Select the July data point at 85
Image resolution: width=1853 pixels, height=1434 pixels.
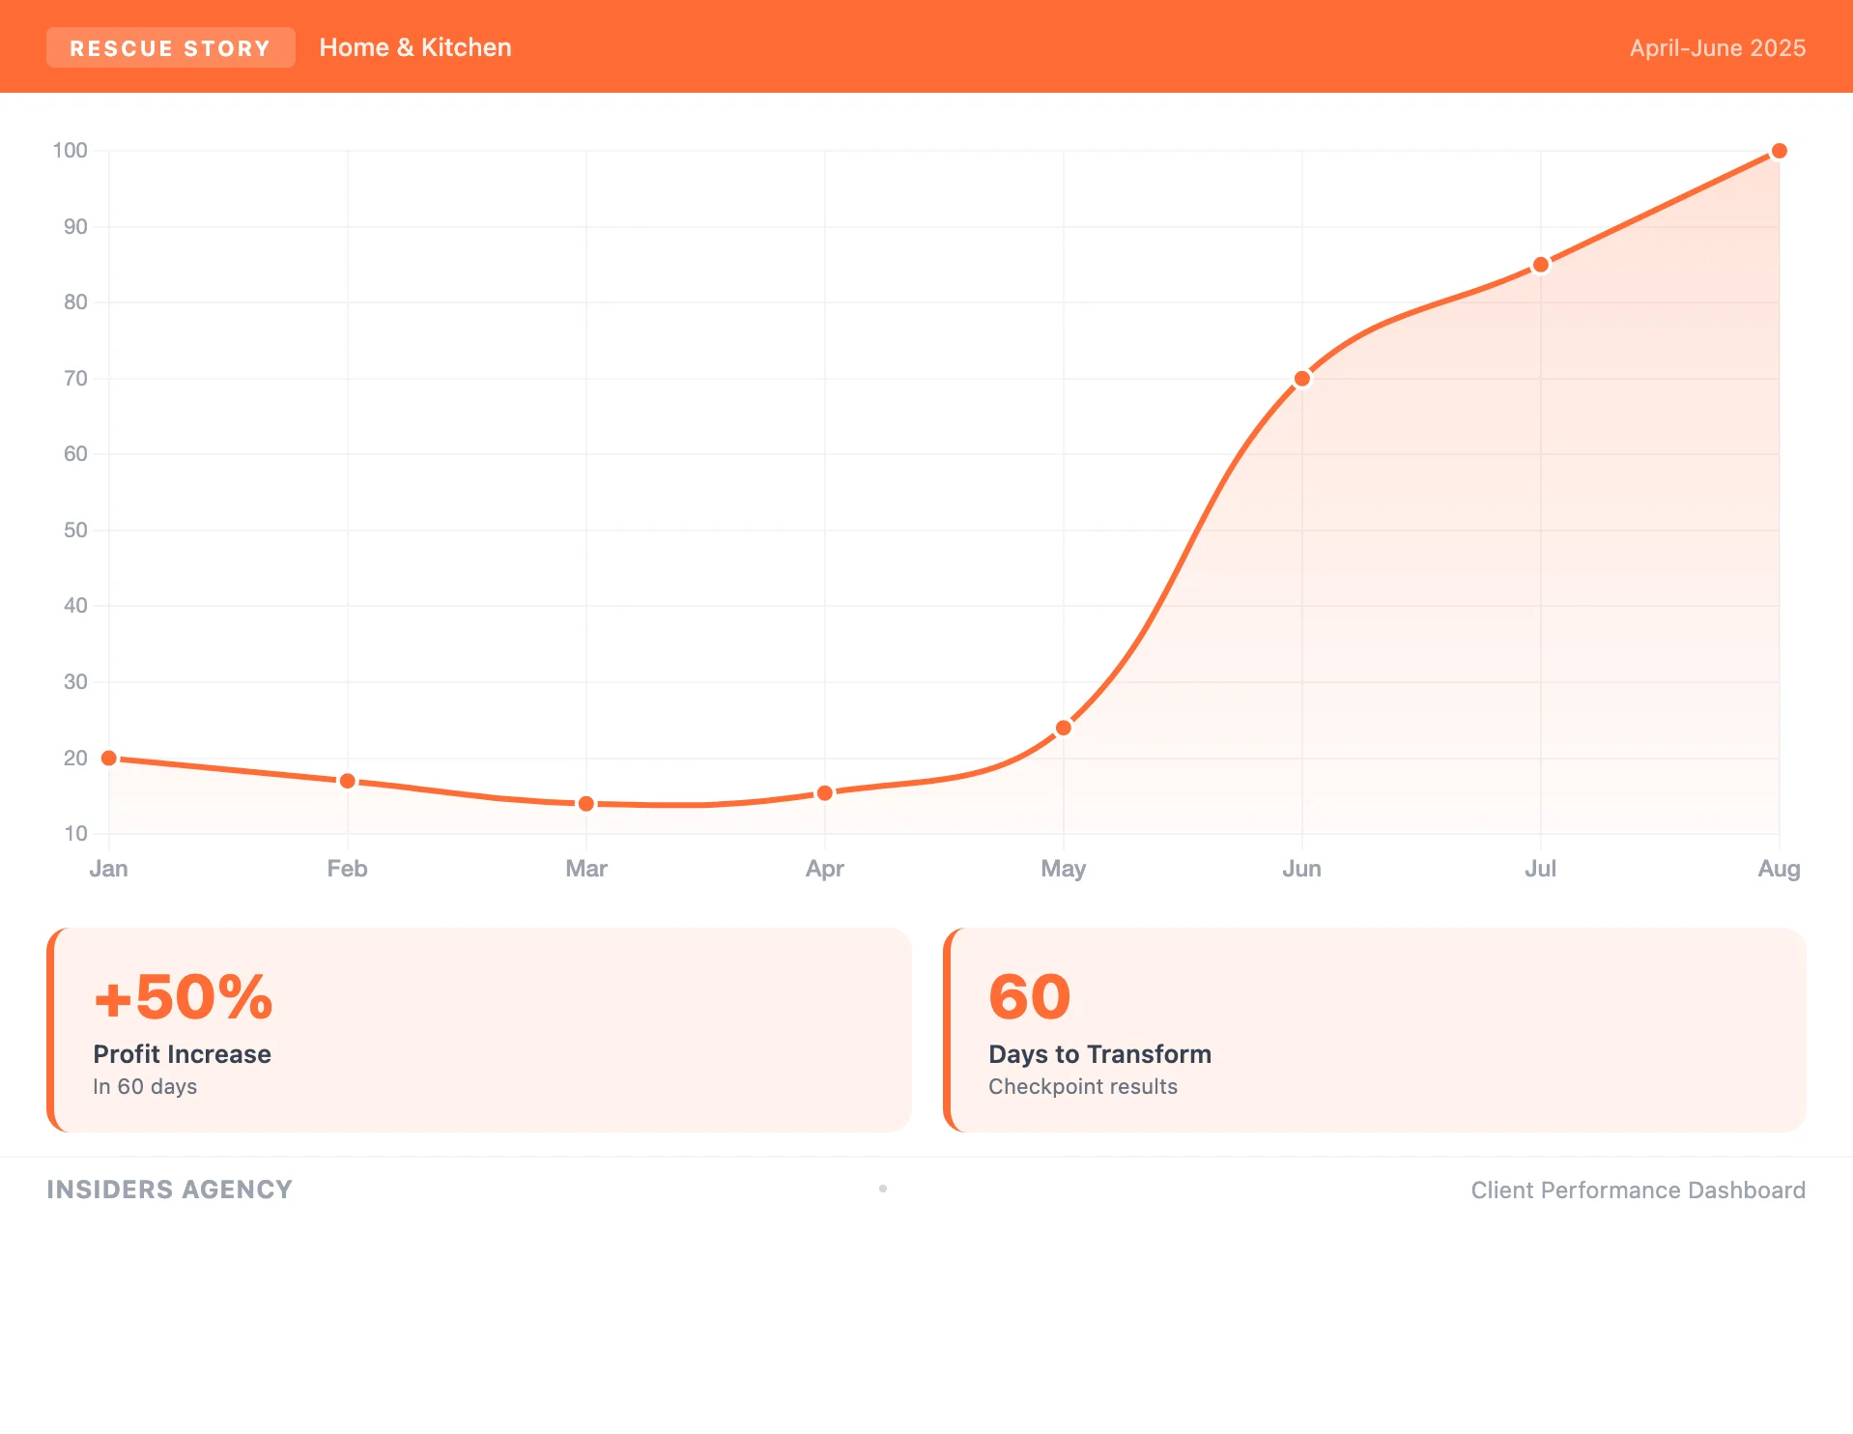pos(1541,265)
